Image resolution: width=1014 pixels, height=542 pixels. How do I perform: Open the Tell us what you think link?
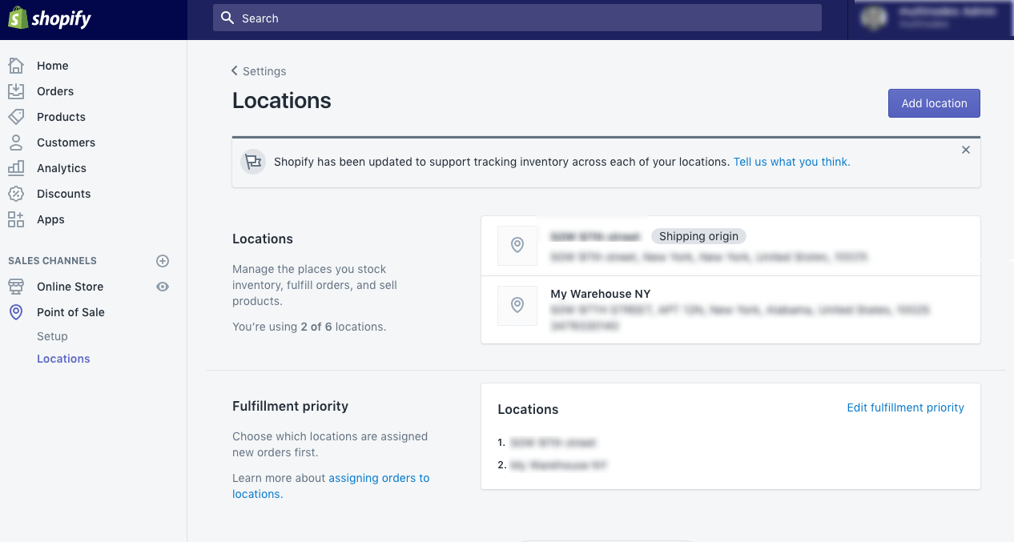pos(791,161)
